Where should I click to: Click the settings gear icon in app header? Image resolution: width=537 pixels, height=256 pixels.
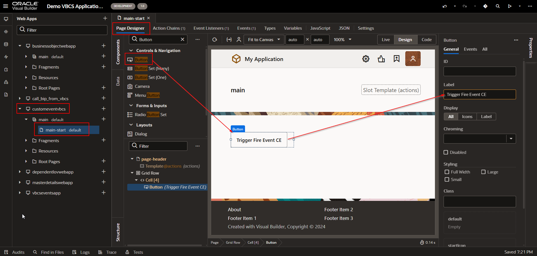pos(366,59)
